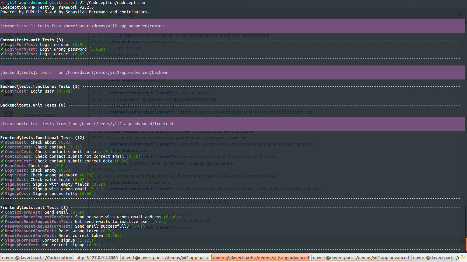Click the faint back arrow icon top right

(460, 14)
